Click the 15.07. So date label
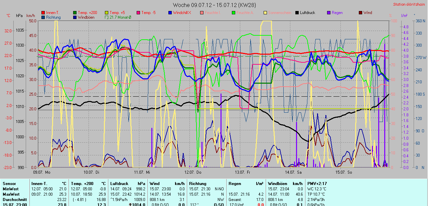 point(343,172)
